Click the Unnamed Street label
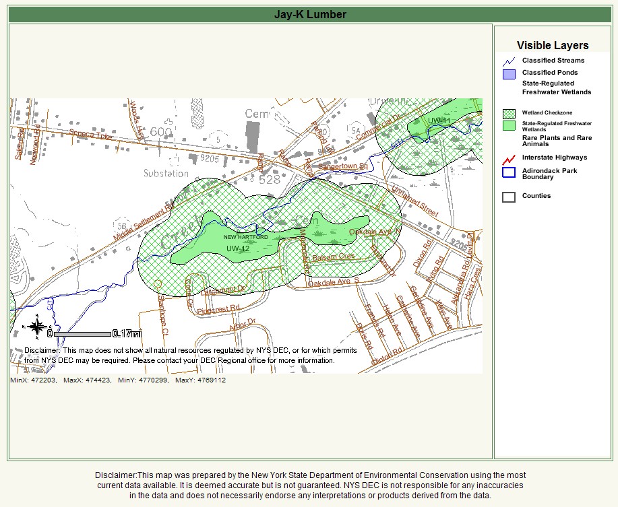The image size is (618, 507). tap(414, 202)
